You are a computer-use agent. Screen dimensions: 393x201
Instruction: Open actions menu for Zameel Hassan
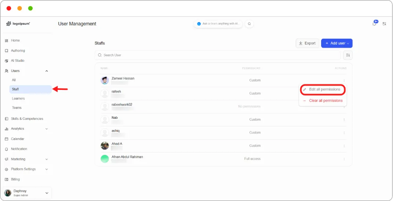(344, 80)
